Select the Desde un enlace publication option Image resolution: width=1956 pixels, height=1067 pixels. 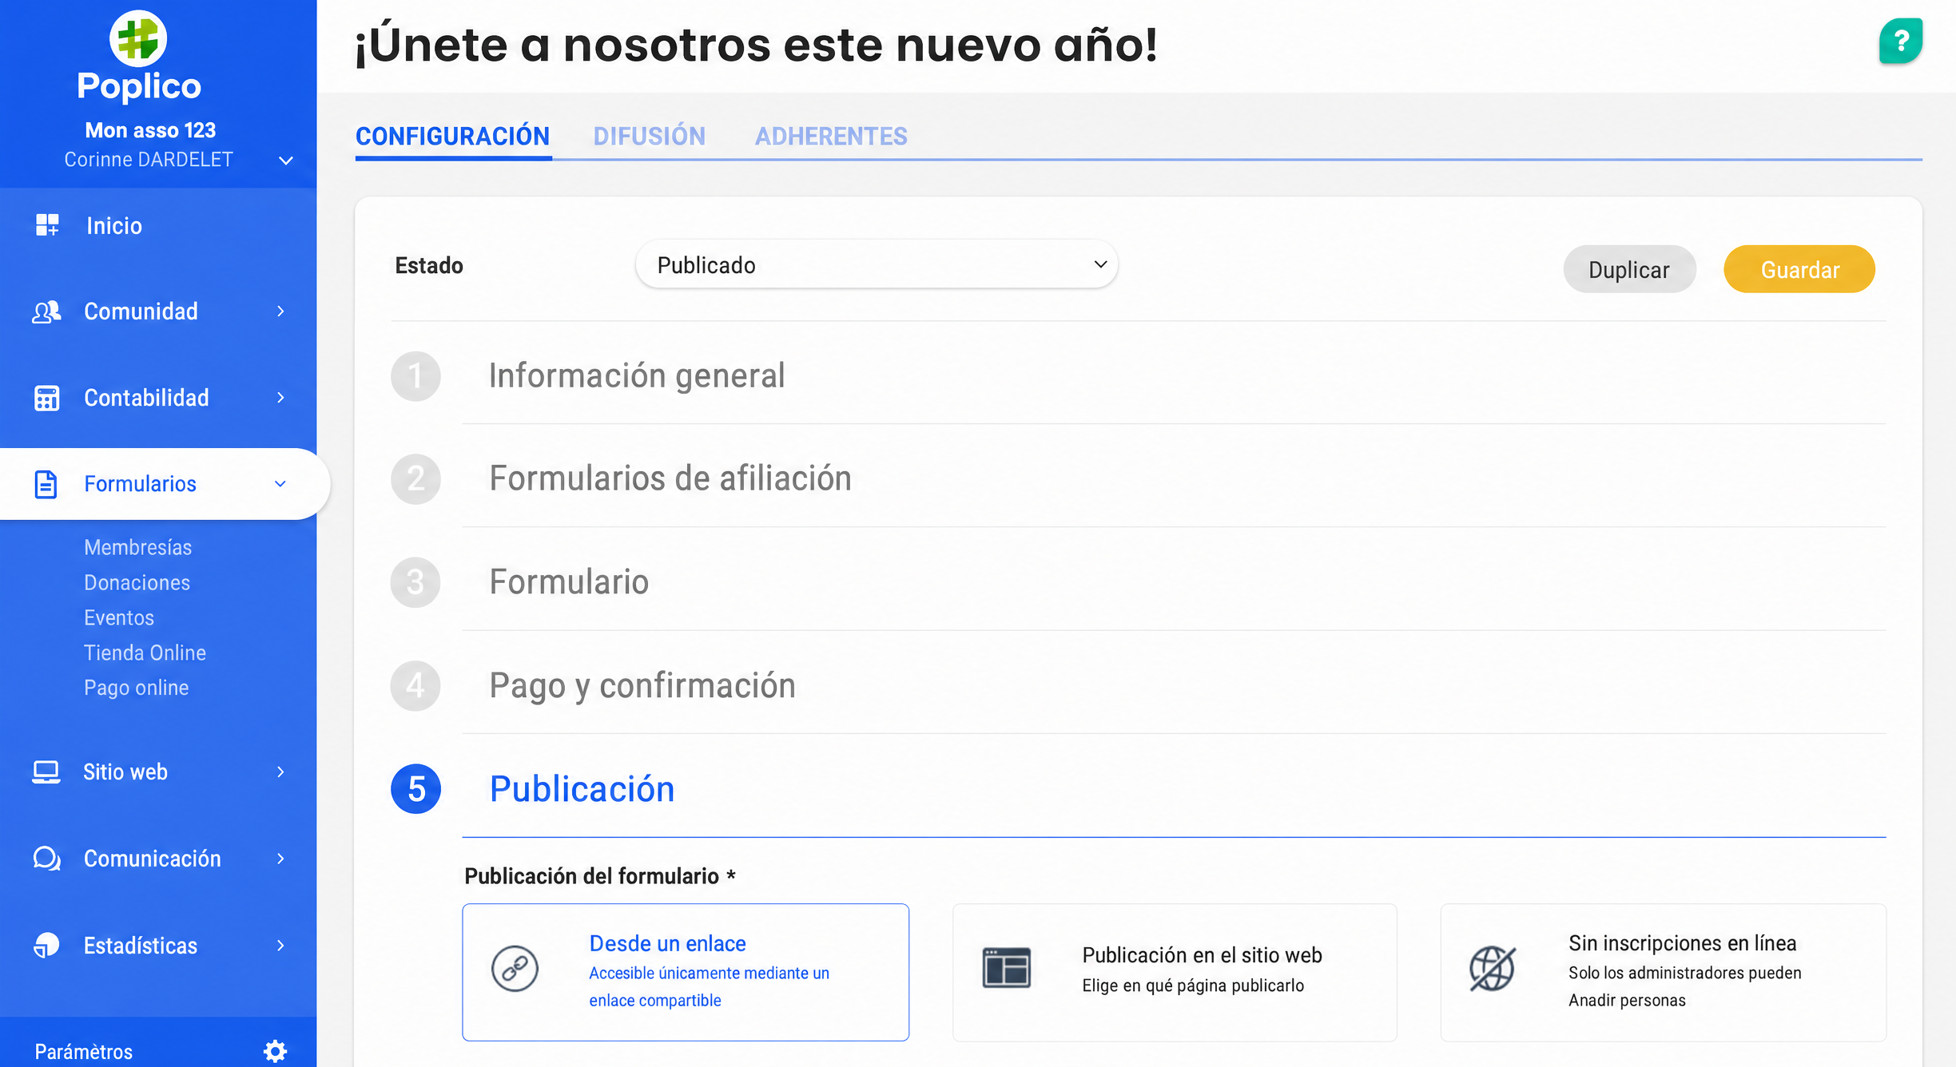pos(686,972)
